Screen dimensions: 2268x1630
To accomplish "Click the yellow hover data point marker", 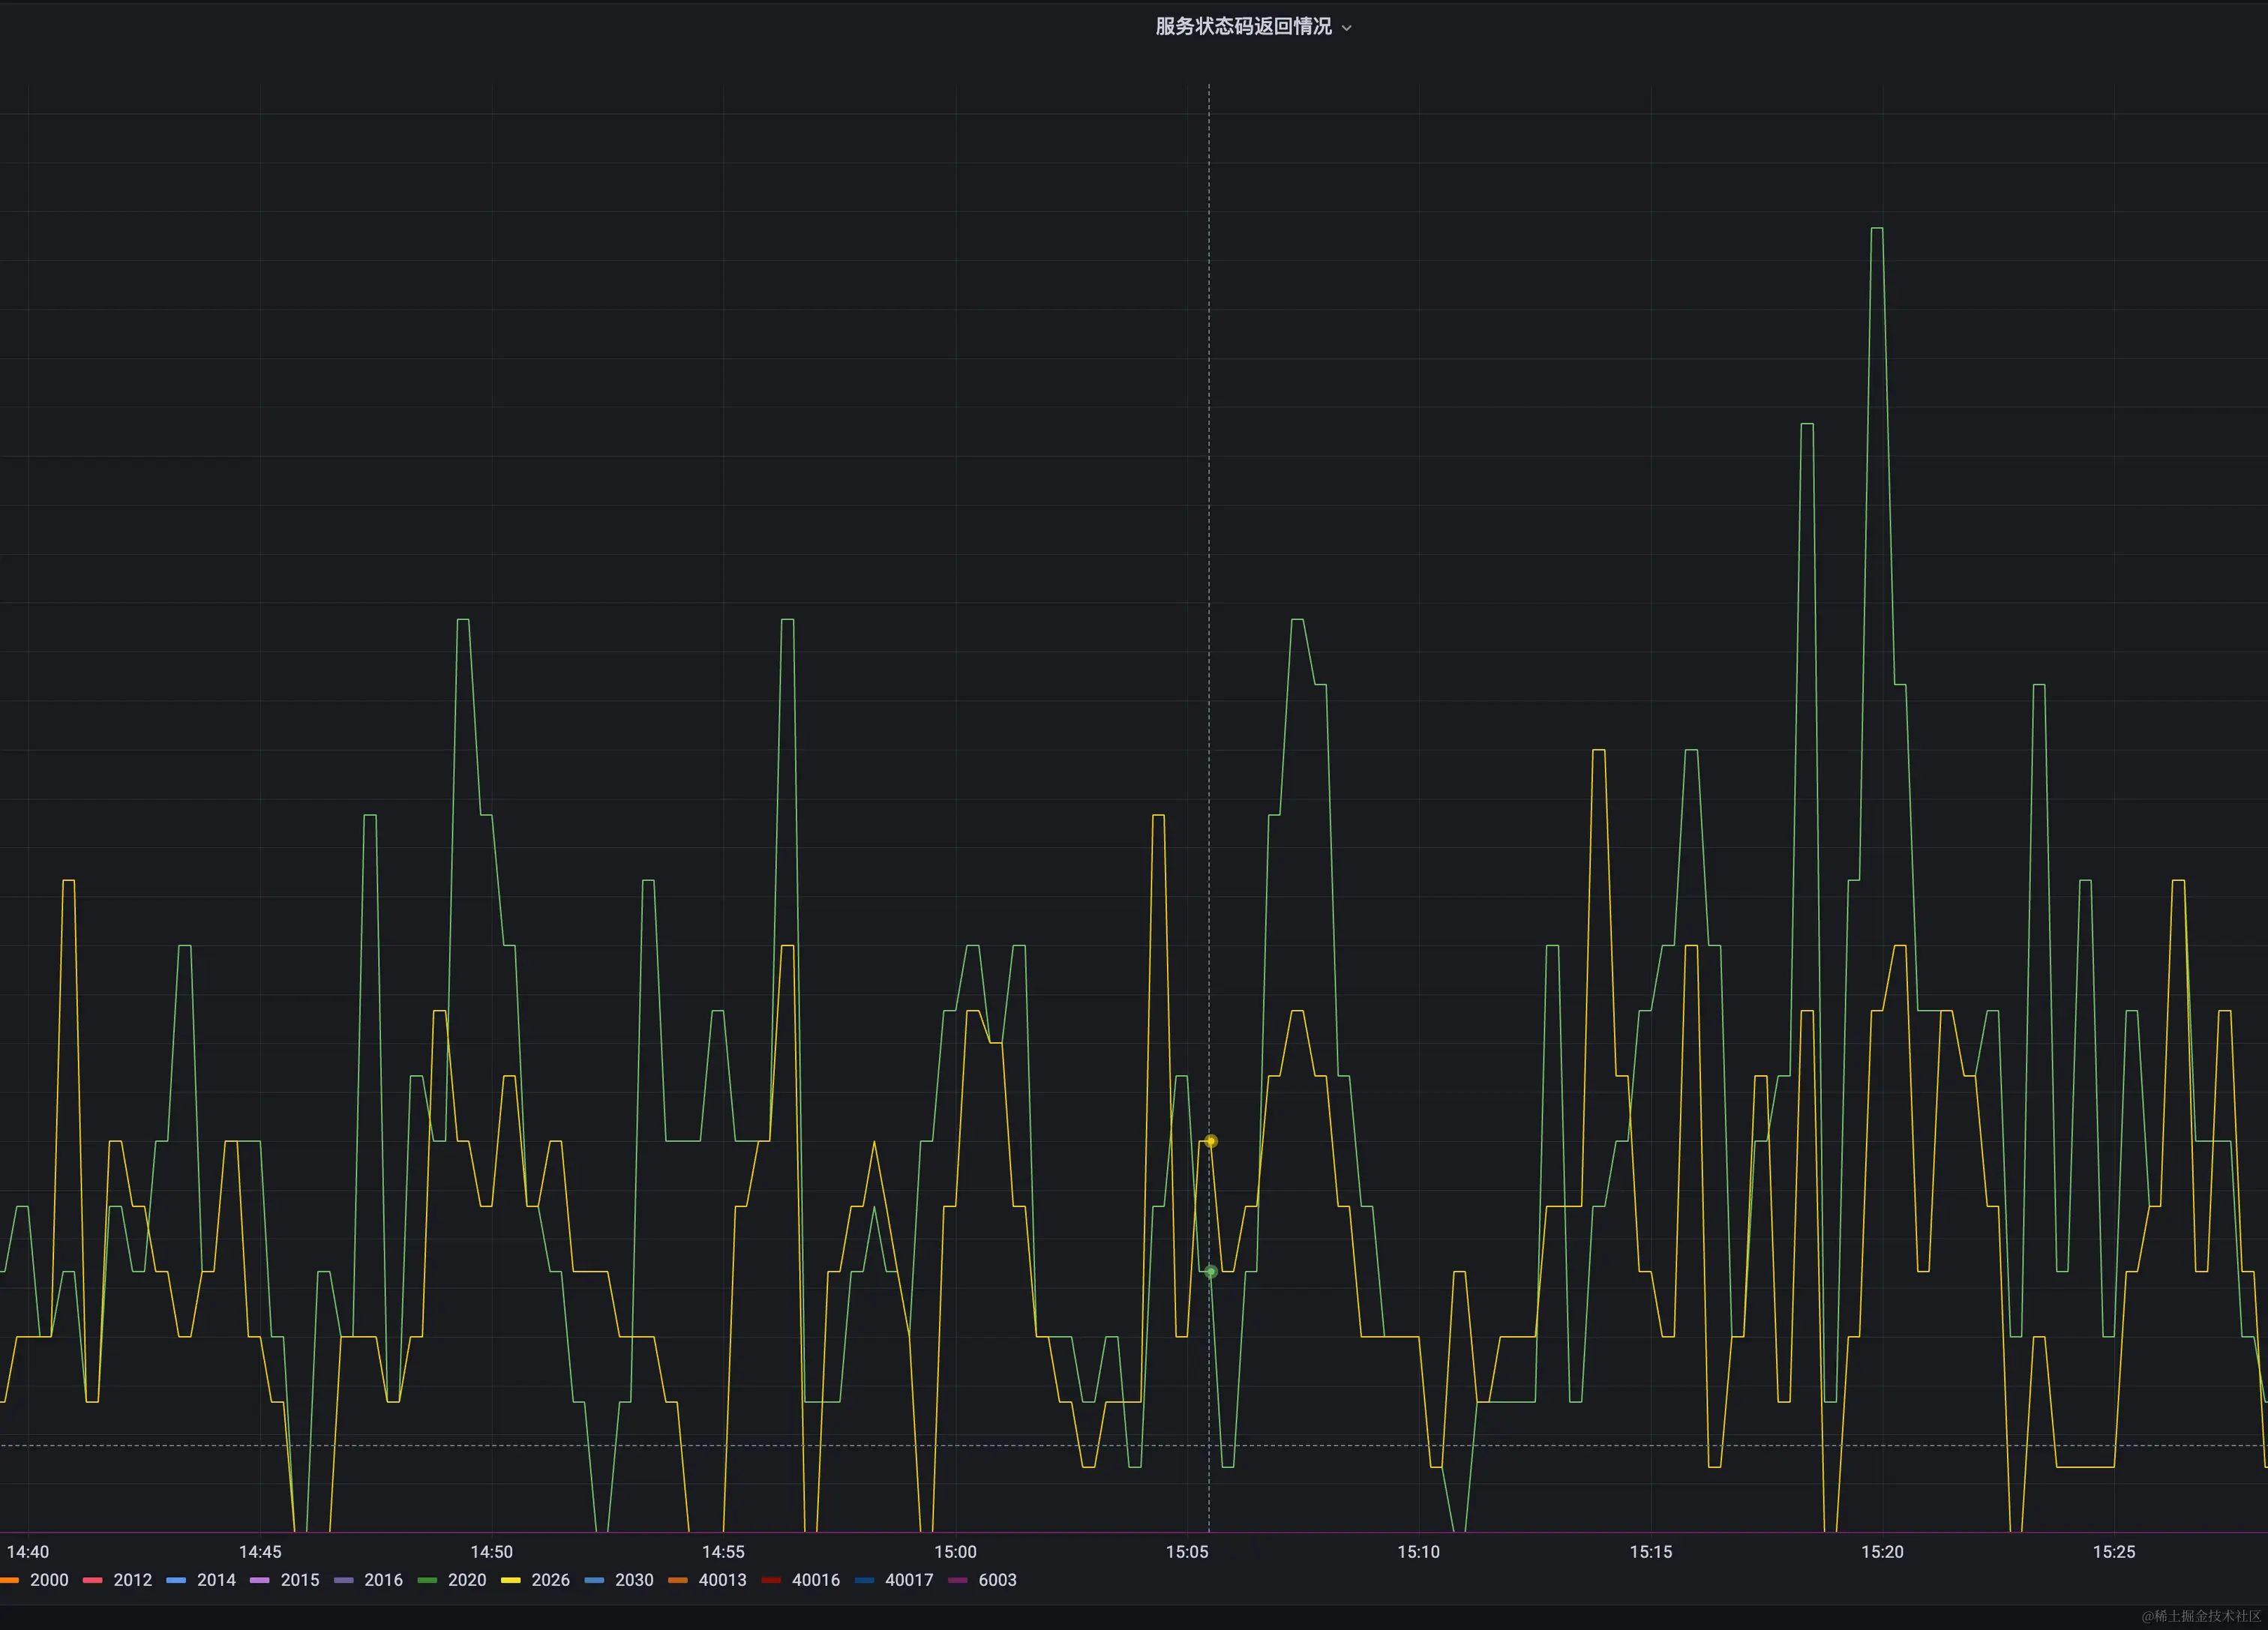I will coord(1210,1141).
